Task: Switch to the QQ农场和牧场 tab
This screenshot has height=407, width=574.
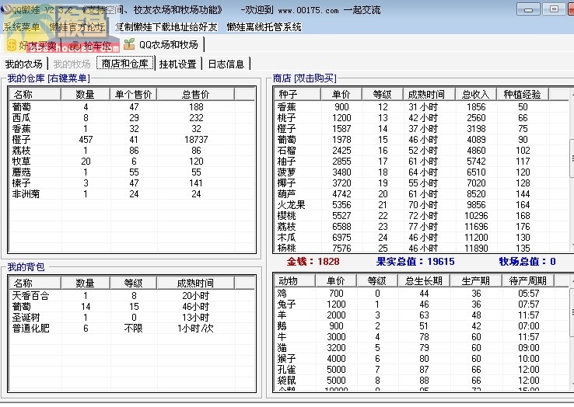Action: (162, 44)
